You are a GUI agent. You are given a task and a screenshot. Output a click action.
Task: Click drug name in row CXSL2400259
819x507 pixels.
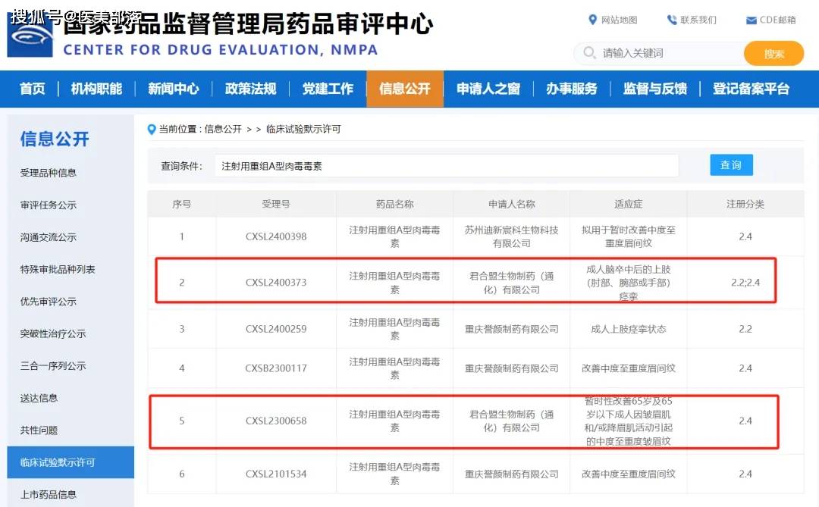coord(395,329)
